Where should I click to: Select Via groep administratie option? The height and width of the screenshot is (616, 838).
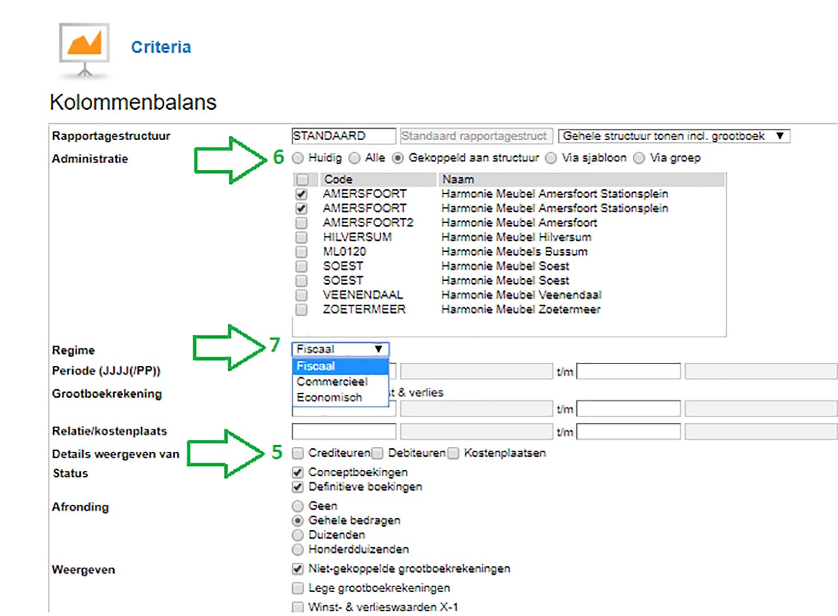point(639,158)
